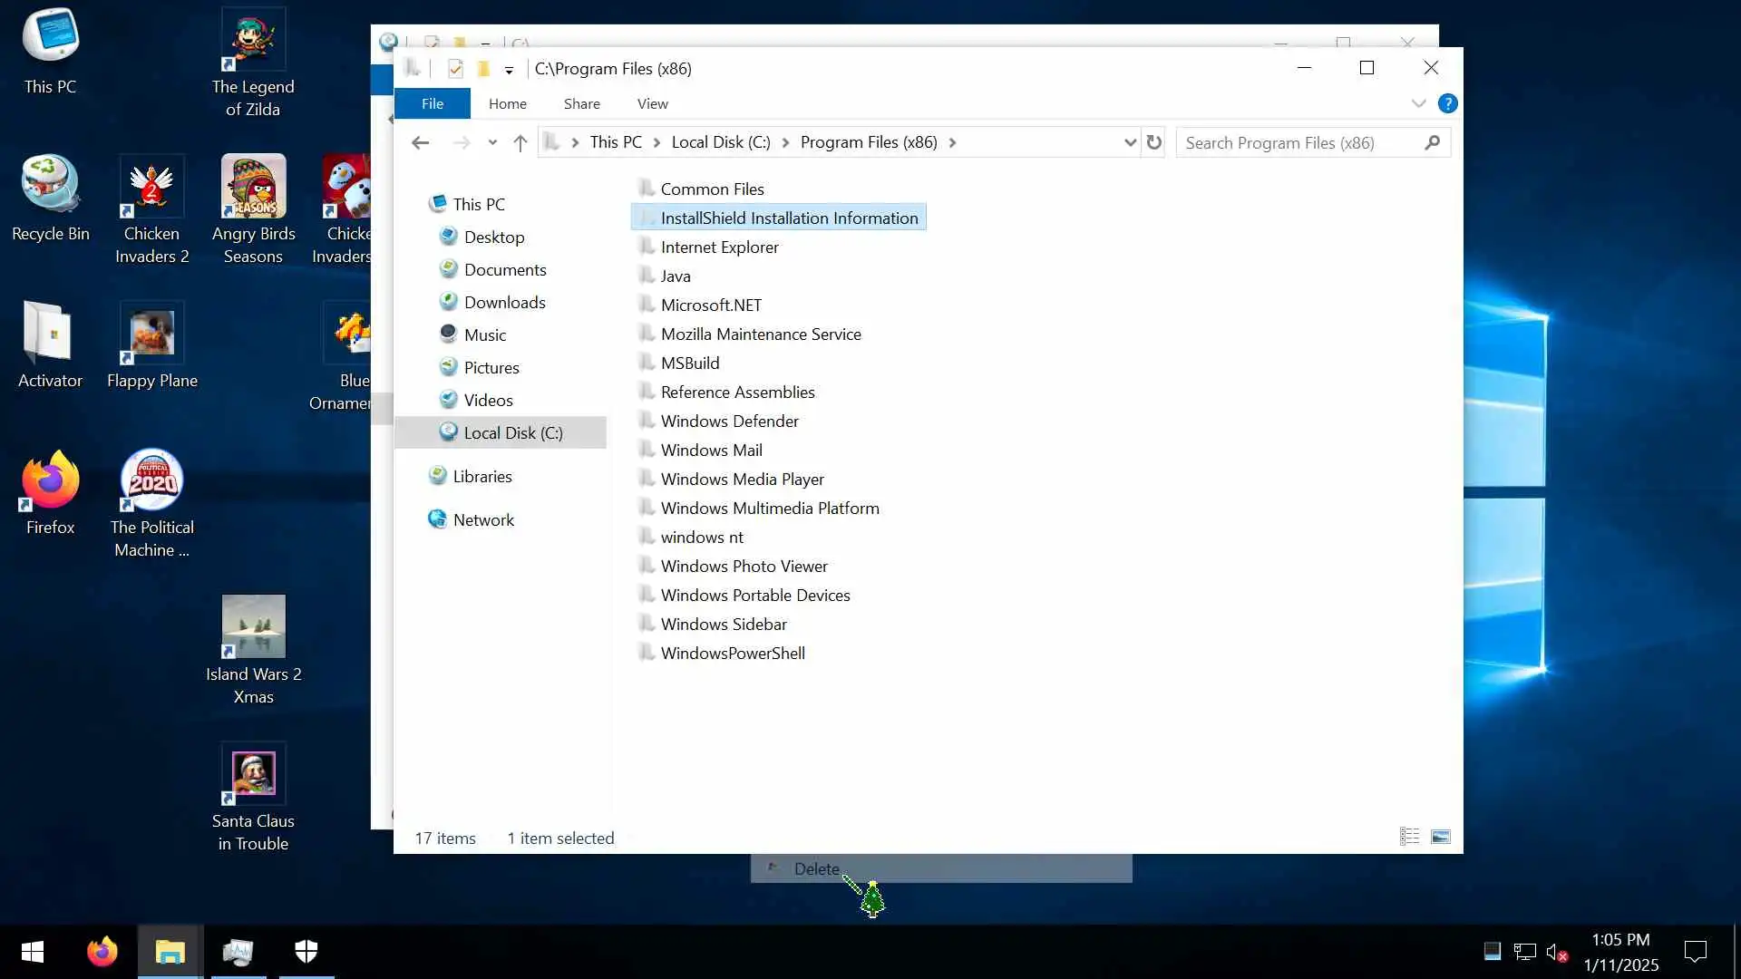Open the recent locations dropdown arrow
1741x979 pixels.
pyautogui.click(x=491, y=142)
